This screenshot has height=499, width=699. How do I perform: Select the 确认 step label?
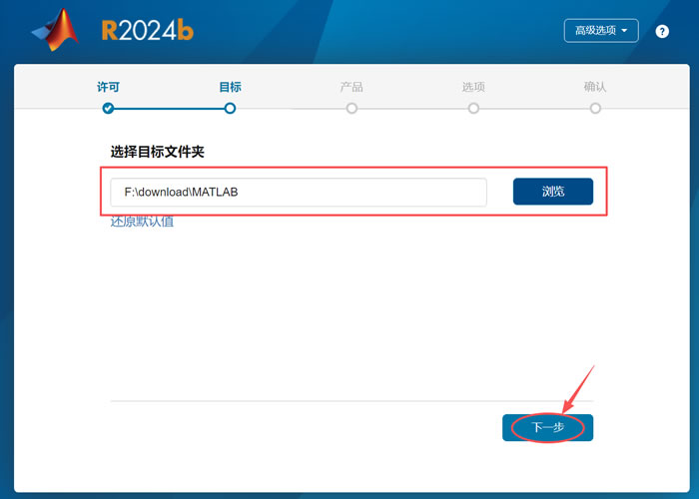pyautogui.click(x=595, y=87)
